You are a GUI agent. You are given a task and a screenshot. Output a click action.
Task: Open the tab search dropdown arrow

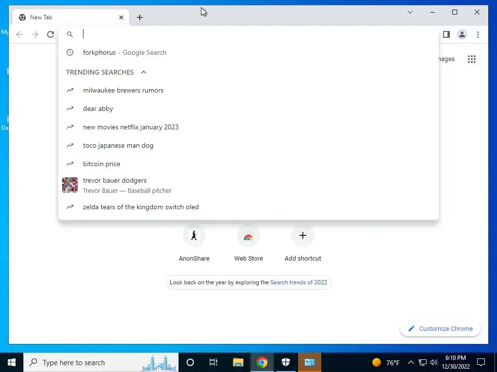[410, 12]
